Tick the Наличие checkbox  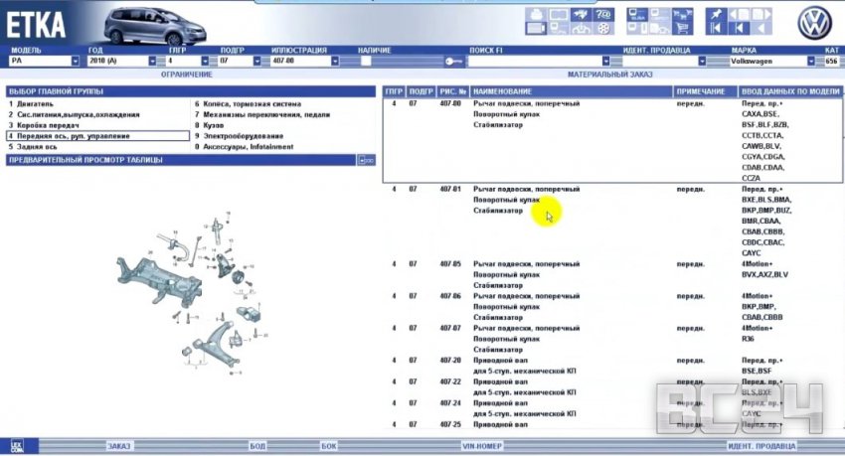[366, 62]
